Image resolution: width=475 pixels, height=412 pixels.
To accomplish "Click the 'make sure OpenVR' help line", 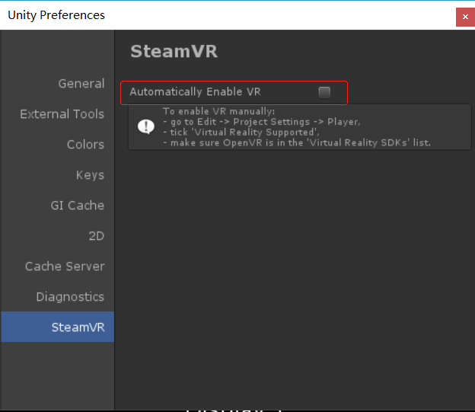I will coord(296,142).
